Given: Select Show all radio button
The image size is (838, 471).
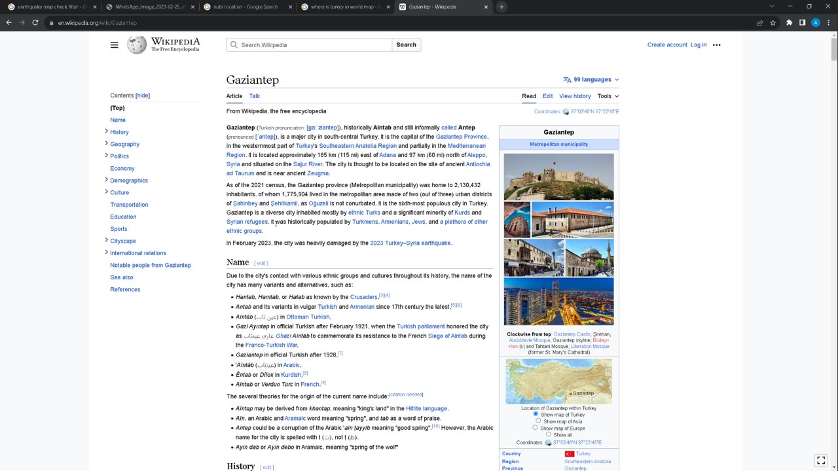Looking at the screenshot, I should click(549, 434).
